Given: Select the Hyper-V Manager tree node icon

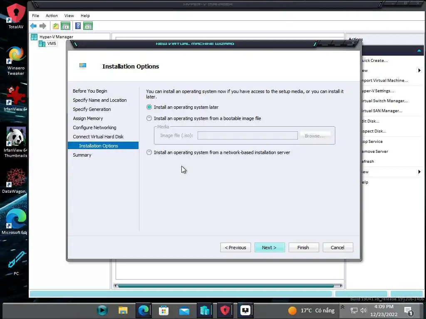Looking at the screenshot, I should point(34,37).
